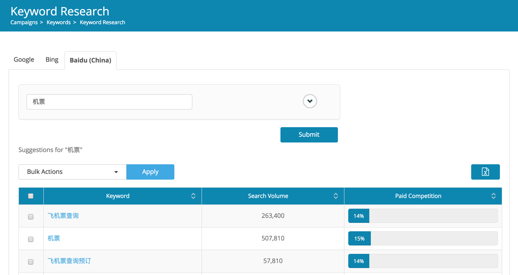Screen dimensions: 518x275
Task: Open the 飞机票查询 keyword link
Action: coord(63,216)
